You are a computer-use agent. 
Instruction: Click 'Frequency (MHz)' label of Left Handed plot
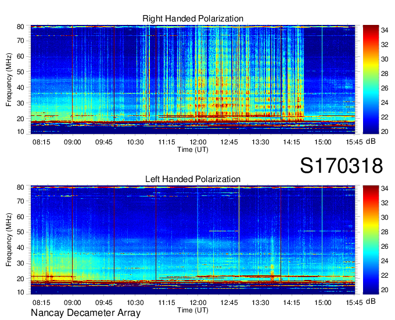(x=9, y=240)
